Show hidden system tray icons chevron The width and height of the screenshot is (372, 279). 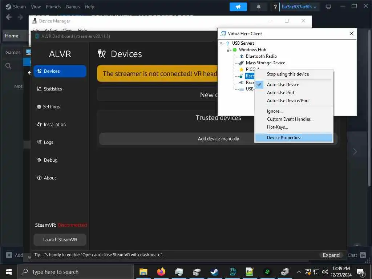(299, 272)
